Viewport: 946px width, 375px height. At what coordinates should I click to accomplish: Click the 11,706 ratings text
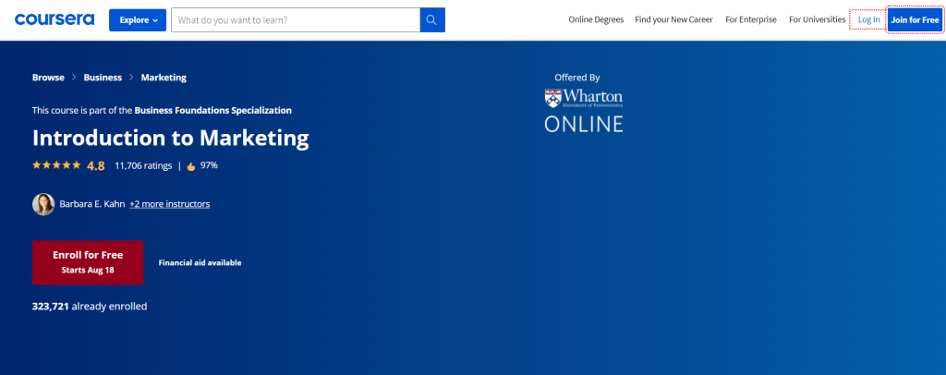click(143, 165)
